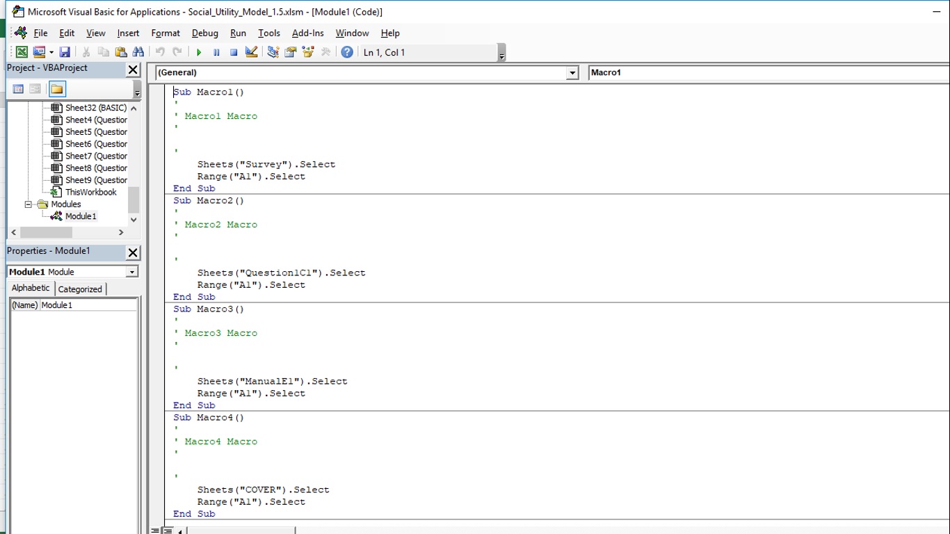Click the Redo arrow icon
Screen dimensions: 950x534
[177, 52]
